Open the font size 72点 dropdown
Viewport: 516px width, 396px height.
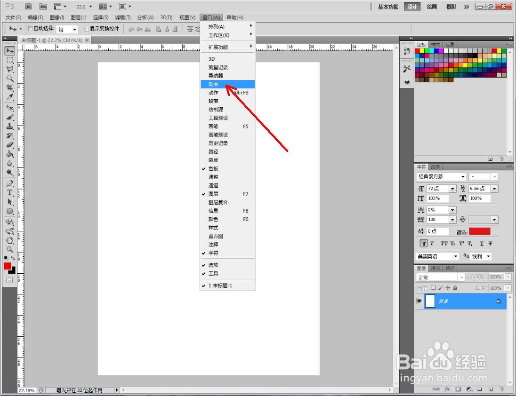[452, 189]
